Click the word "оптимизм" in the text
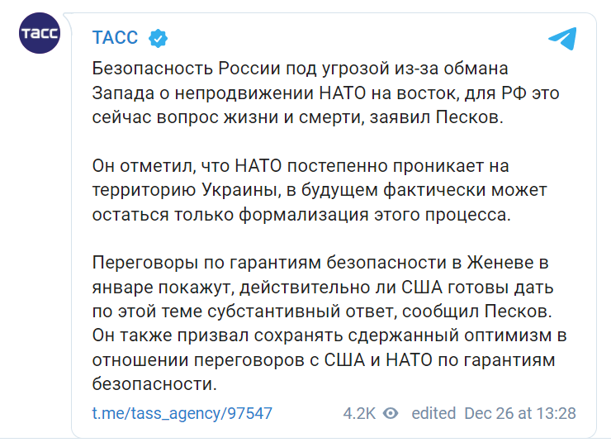 coord(508,335)
